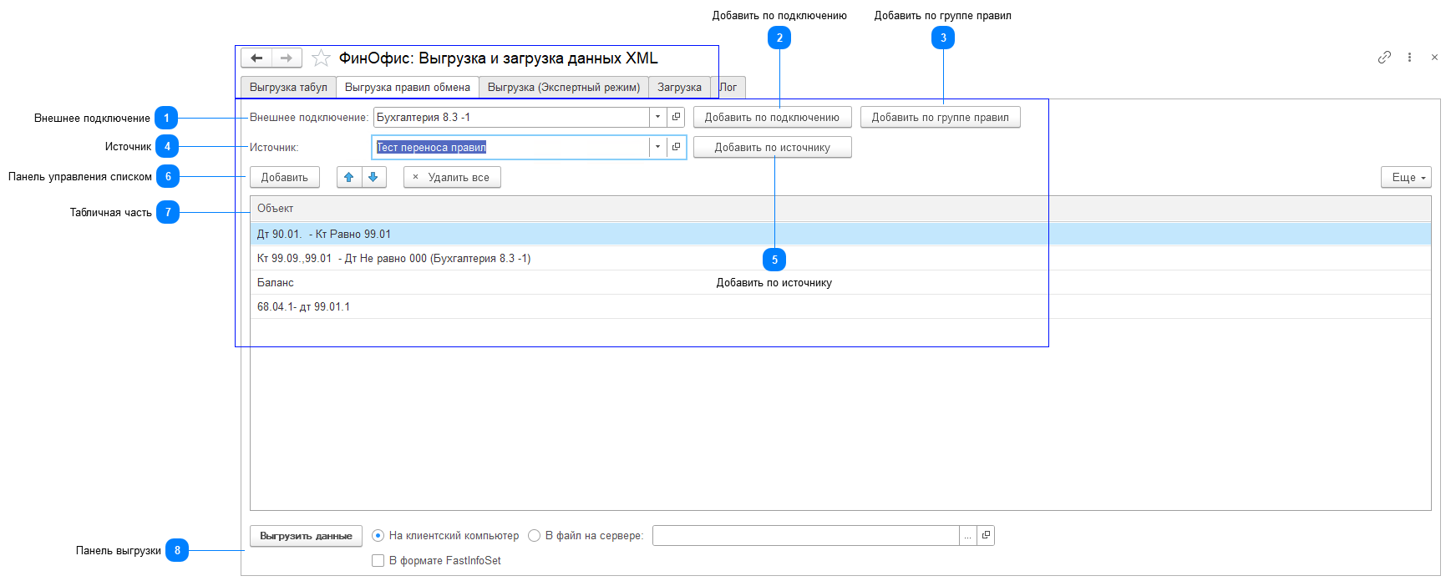Screen dimensions: 1451x581
Task: Open the Источник record with its open icon
Action: tap(677, 147)
